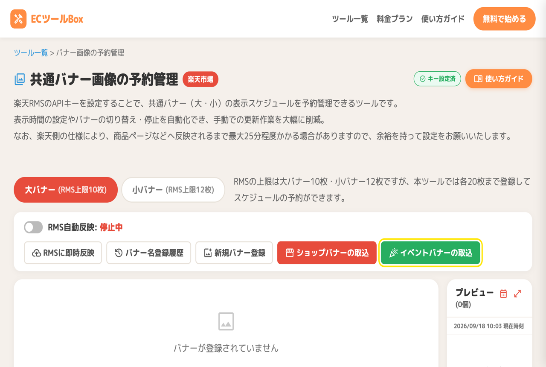The image size is (546, 367).
Task: Open 使い方ガイド in the top navigation
Action: [x=443, y=19]
